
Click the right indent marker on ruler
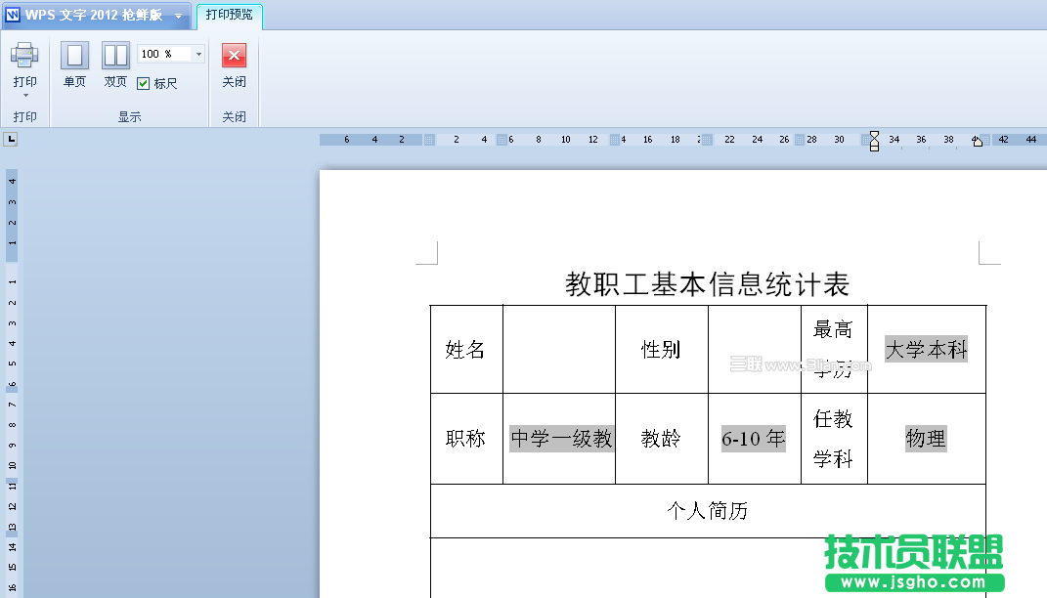click(977, 142)
